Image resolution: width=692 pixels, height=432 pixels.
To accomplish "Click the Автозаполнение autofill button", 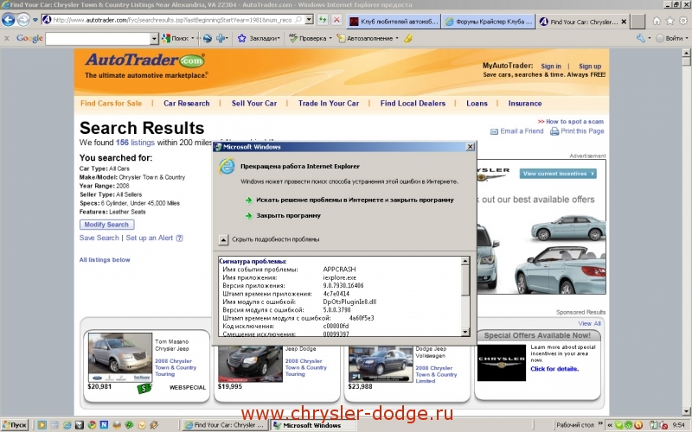I will tap(364, 38).
